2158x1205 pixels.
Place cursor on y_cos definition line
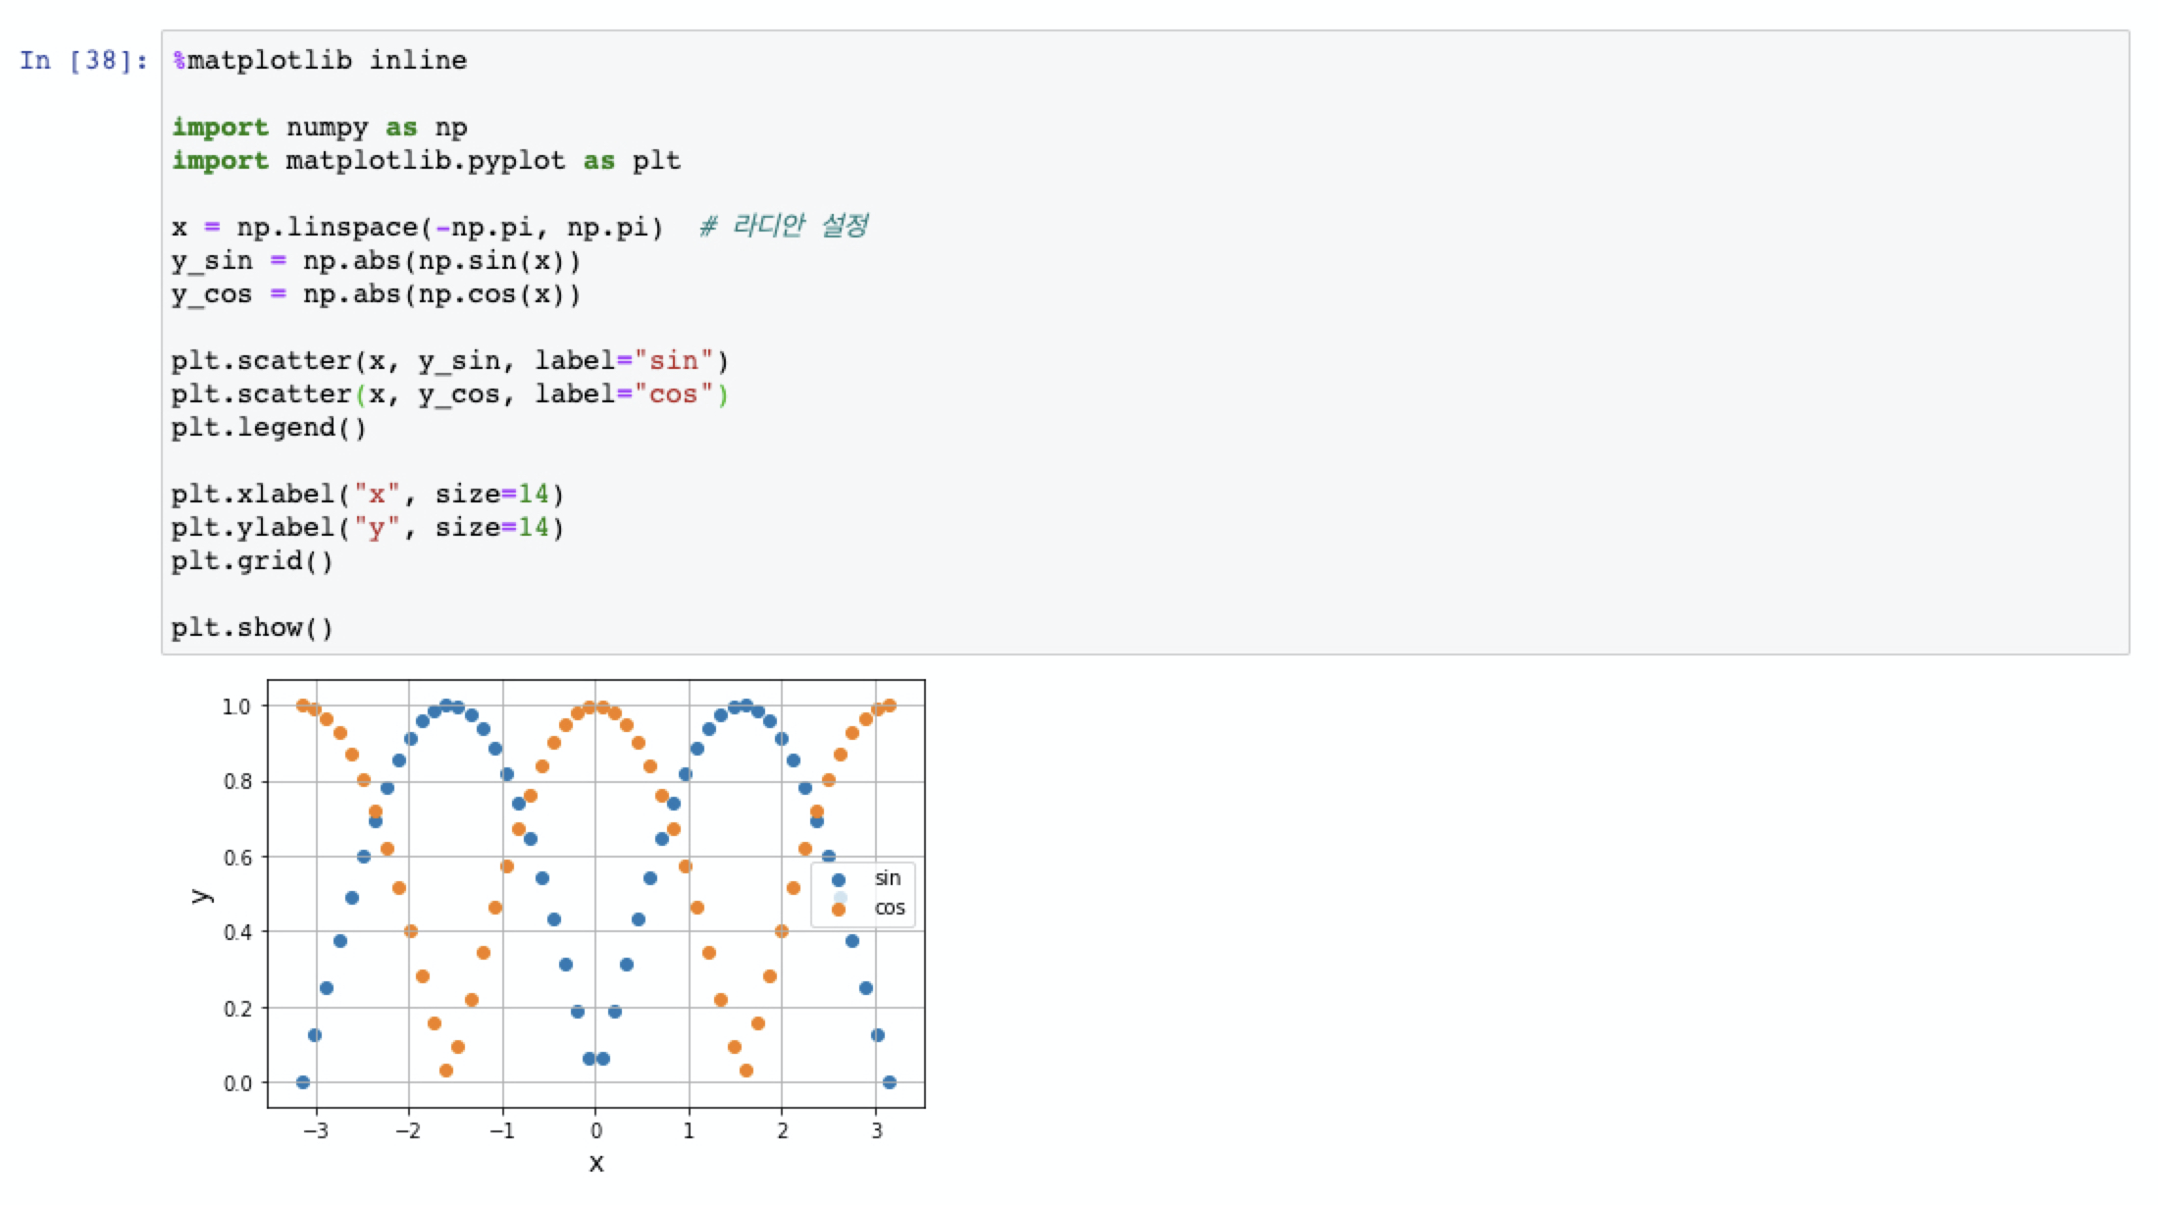point(376,294)
